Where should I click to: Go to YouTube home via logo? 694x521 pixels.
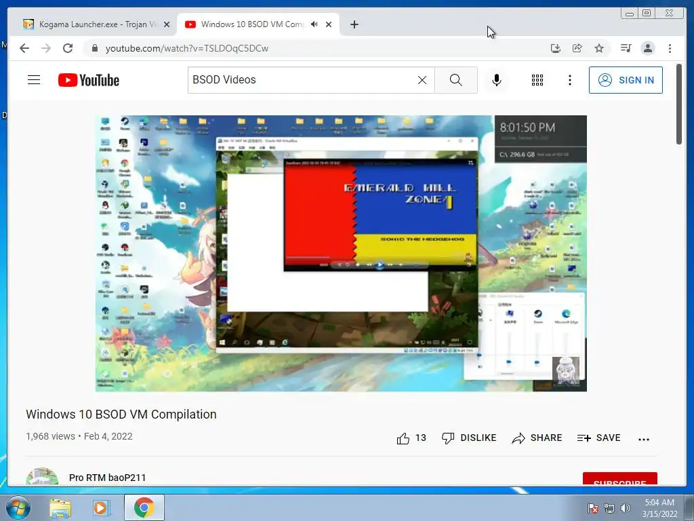point(89,80)
